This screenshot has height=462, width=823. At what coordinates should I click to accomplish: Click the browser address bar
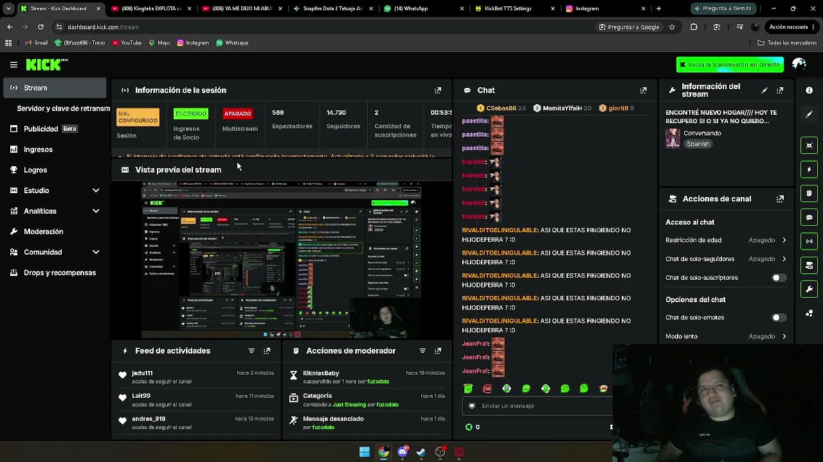tap(321, 27)
